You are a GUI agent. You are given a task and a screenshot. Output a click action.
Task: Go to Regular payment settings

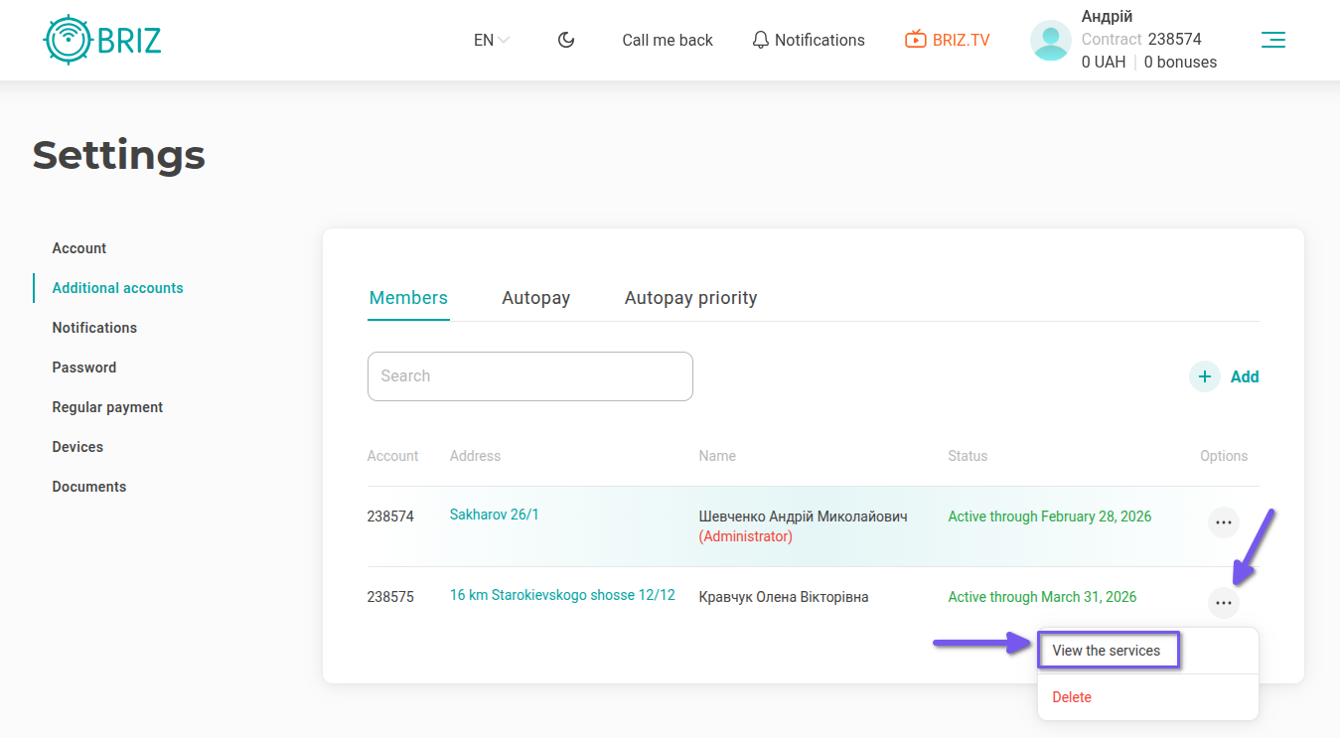pos(107,407)
